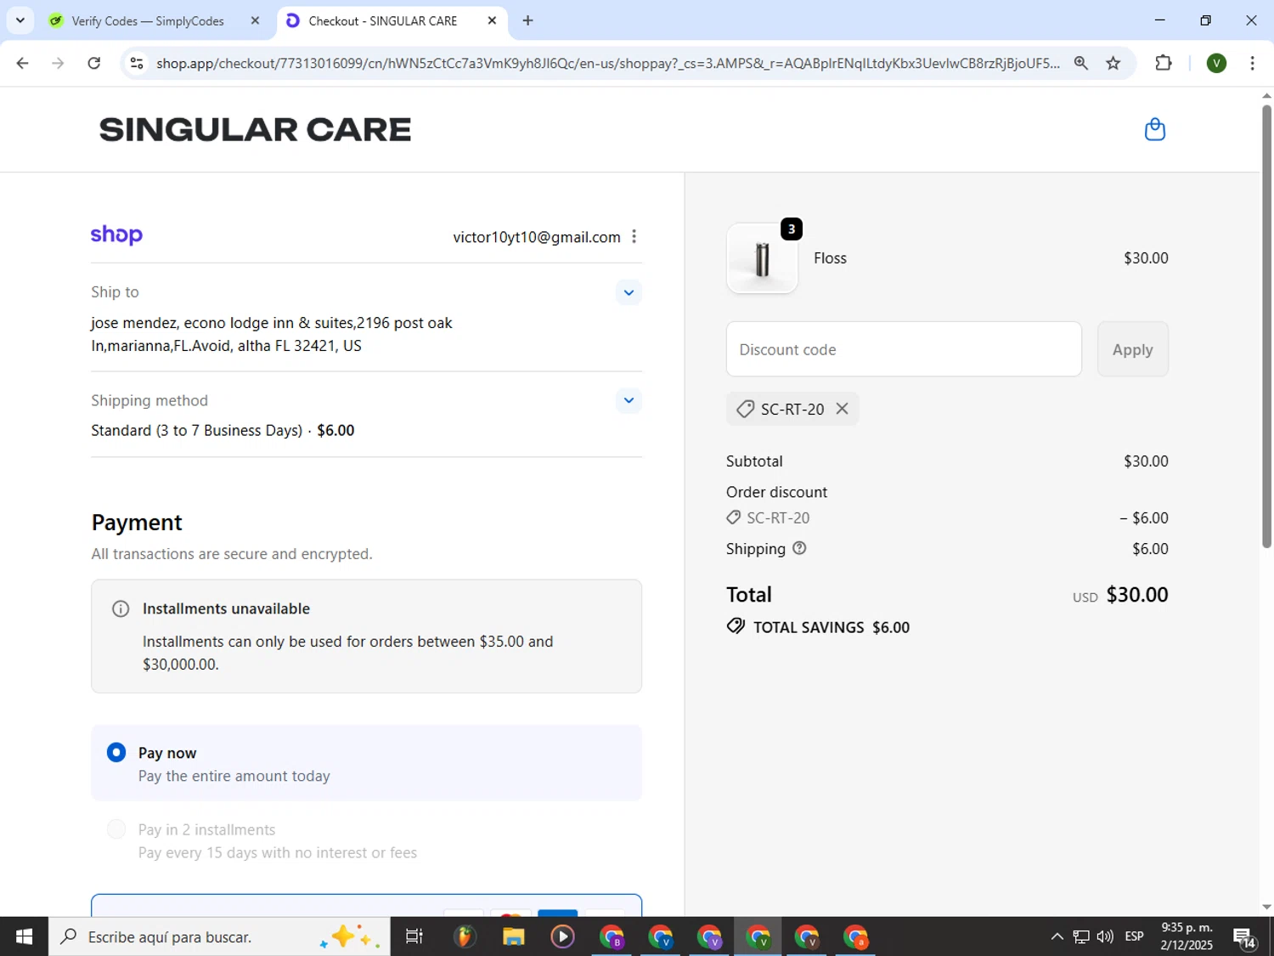Open the notification center with 14 alerts
This screenshot has height=956, width=1274.
coord(1245,937)
